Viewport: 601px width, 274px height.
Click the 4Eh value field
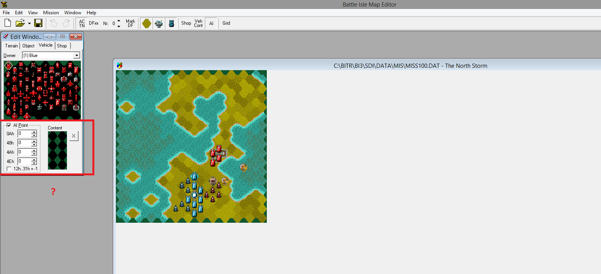tap(24, 161)
